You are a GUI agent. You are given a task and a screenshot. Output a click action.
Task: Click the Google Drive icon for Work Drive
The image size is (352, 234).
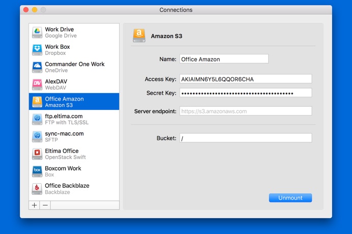coord(37,33)
